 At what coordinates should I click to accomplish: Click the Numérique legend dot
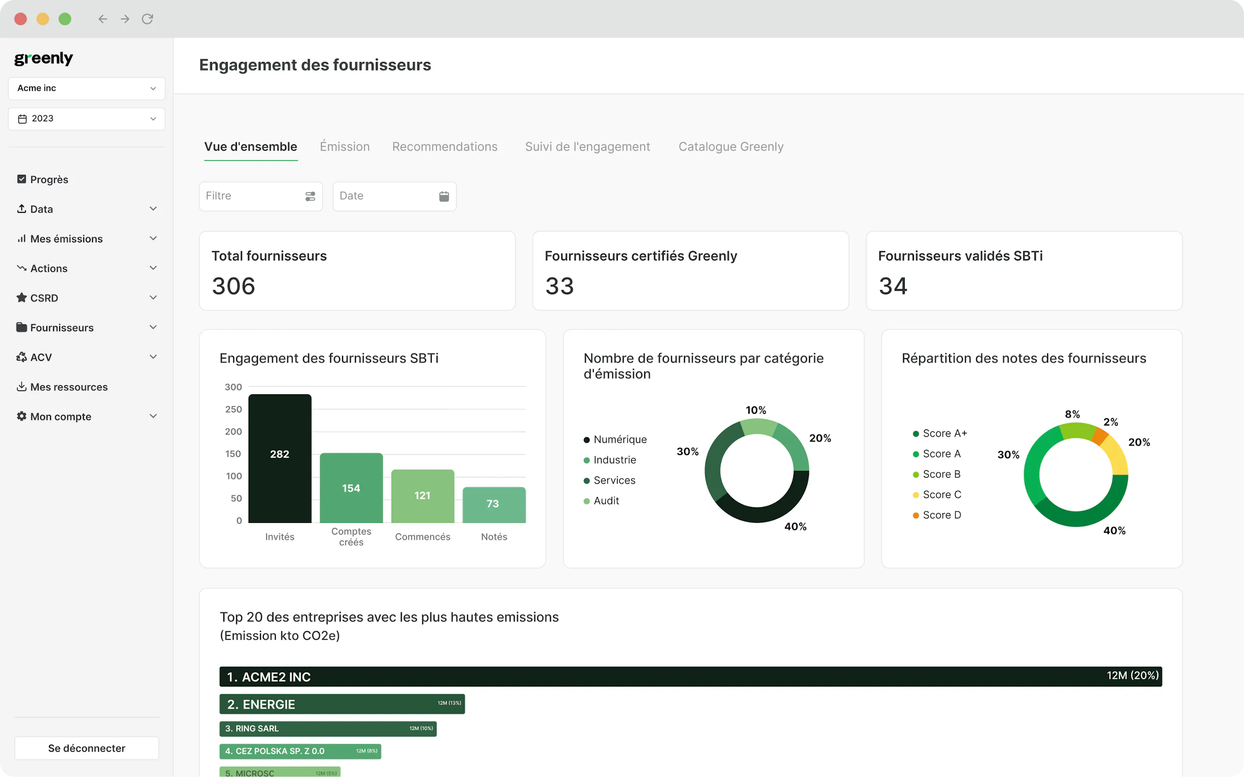pos(586,440)
